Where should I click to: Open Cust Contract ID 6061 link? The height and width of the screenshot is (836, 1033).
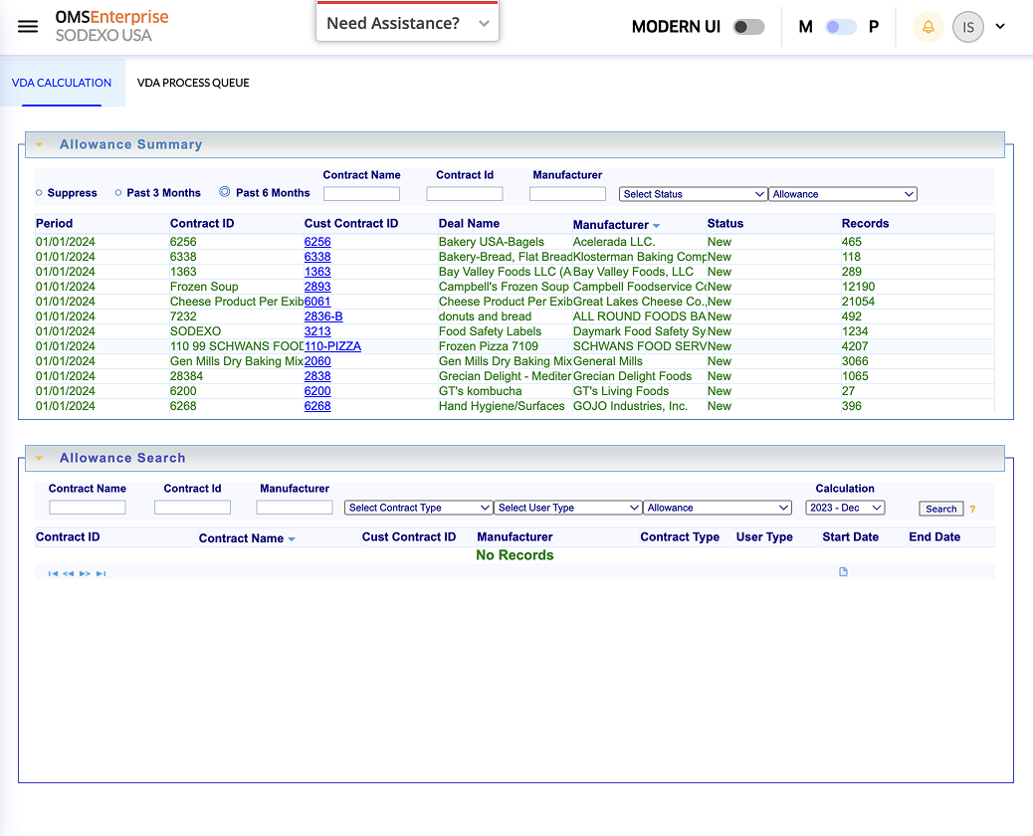pyautogui.click(x=317, y=302)
